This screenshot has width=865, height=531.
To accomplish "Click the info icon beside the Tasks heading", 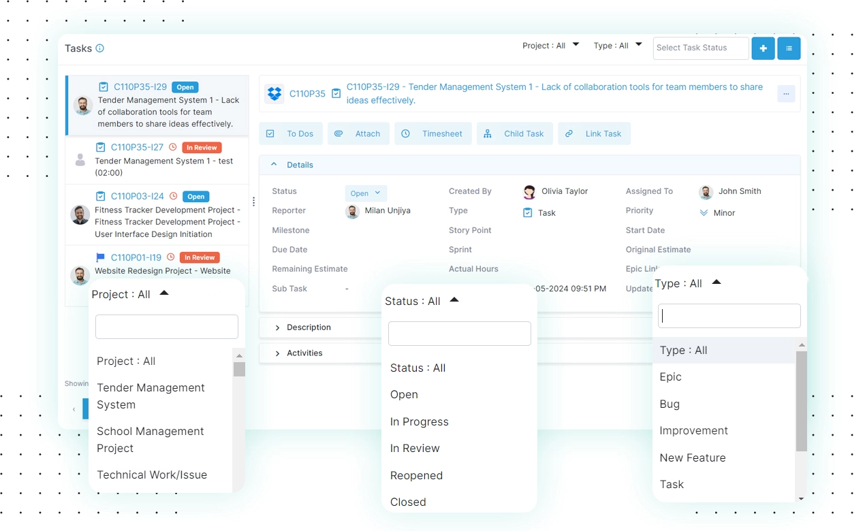I will tap(99, 48).
